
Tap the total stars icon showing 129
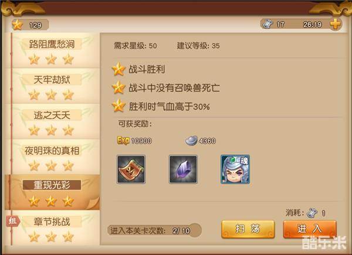(17, 25)
